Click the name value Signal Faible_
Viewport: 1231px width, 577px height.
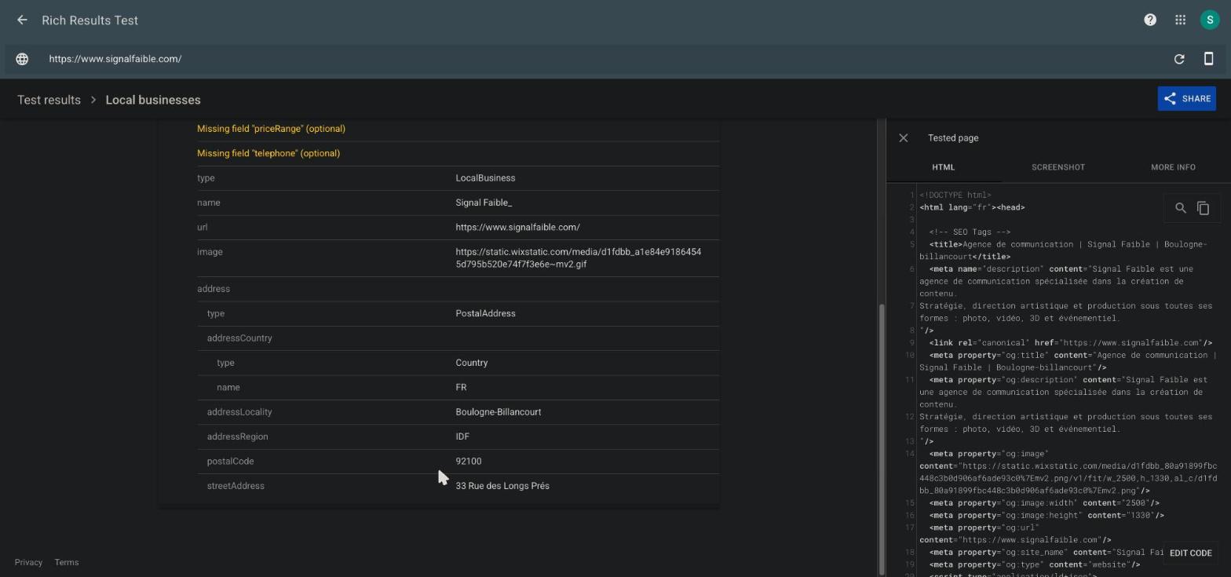484,203
